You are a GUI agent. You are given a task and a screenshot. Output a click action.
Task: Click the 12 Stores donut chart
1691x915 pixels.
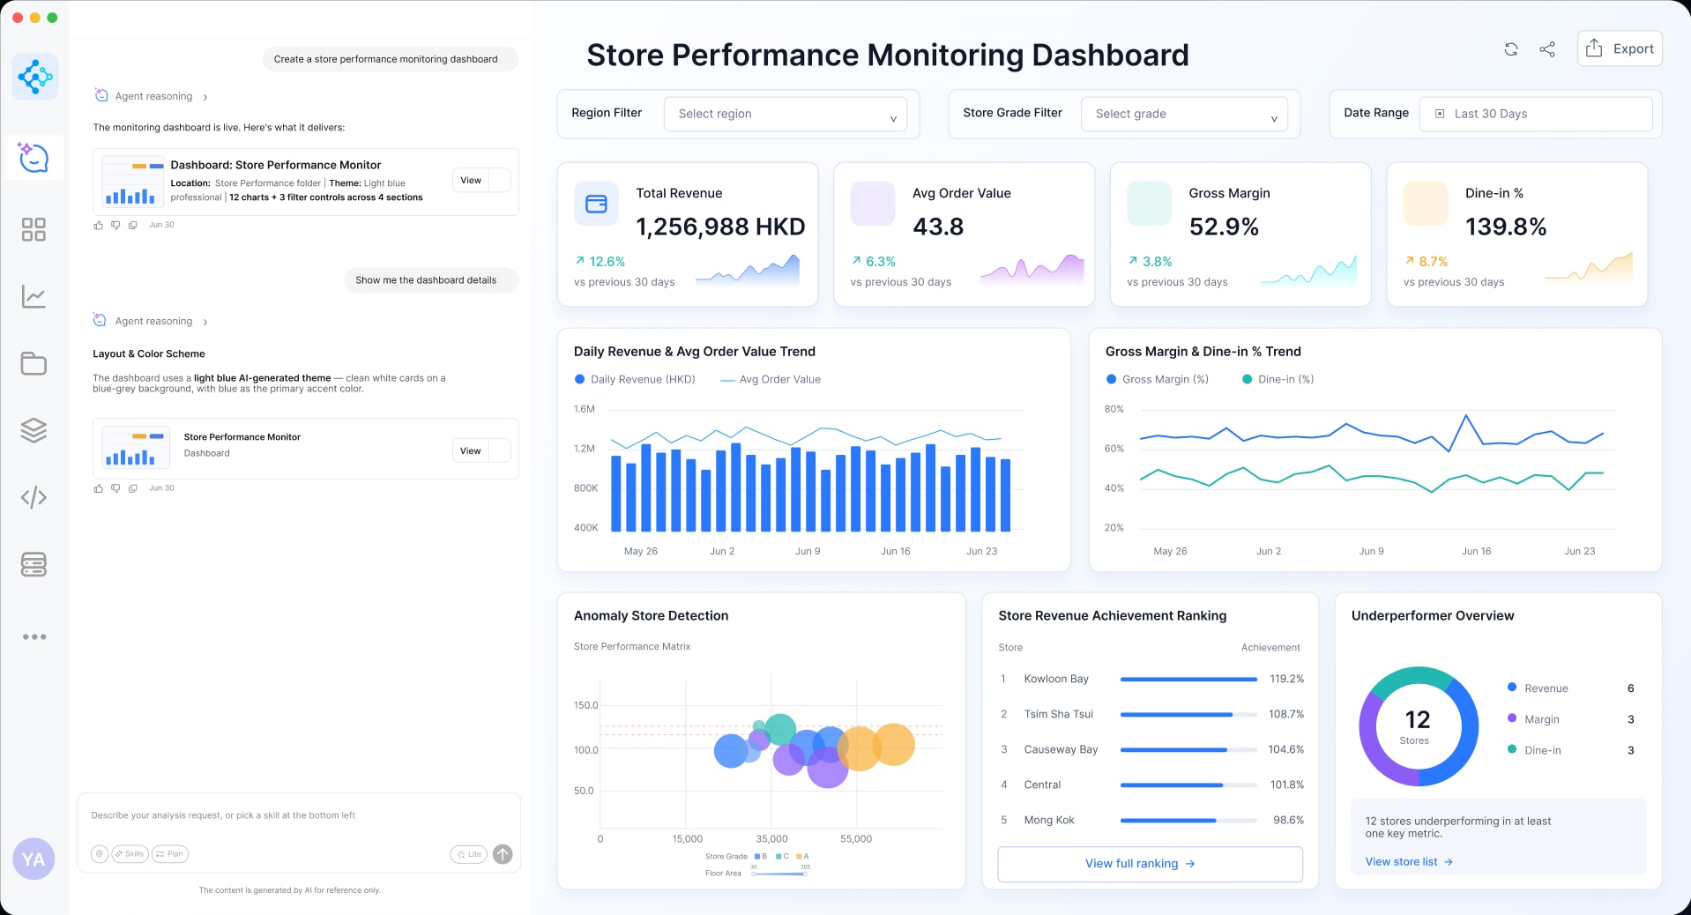point(1418,726)
